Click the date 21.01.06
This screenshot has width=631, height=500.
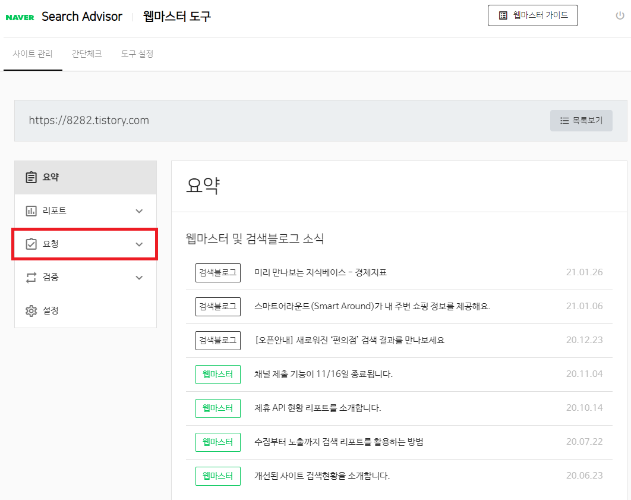pos(584,306)
